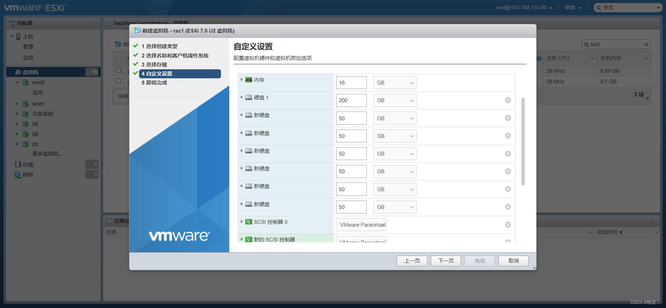666x308 pixels.
Task: Click the 硬盘 1 size input showing 200
Action: (x=351, y=100)
